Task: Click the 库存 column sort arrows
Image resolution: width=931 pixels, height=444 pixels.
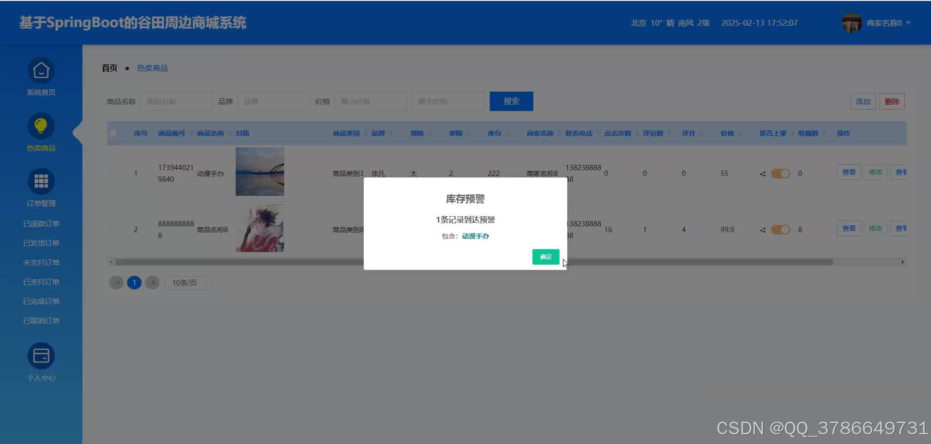Action: point(508,133)
